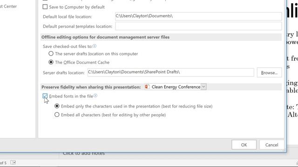Open the Trust Center category
The width and height of the screenshot is (298, 167).
pos(8,6)
